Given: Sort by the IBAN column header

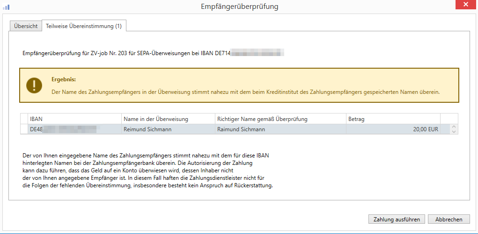Looking at the screenshot, I should 74,119.
